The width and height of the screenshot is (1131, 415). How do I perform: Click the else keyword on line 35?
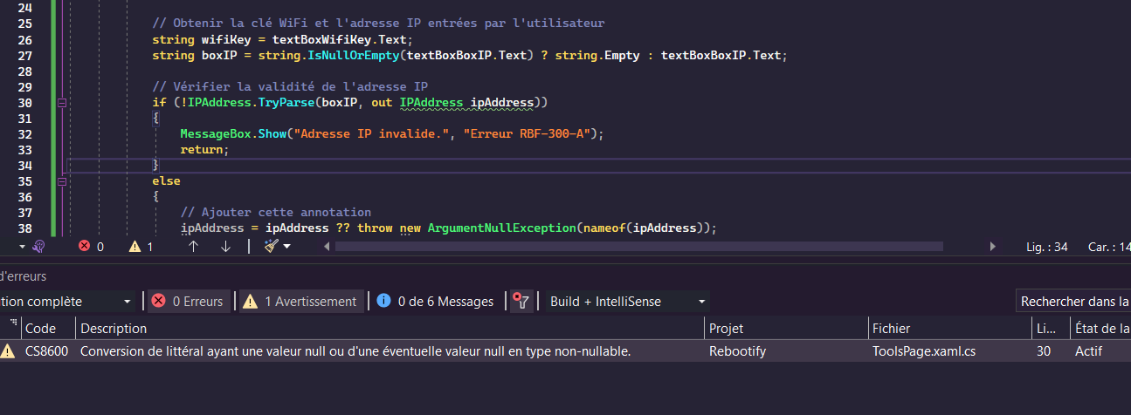(166, 181)
